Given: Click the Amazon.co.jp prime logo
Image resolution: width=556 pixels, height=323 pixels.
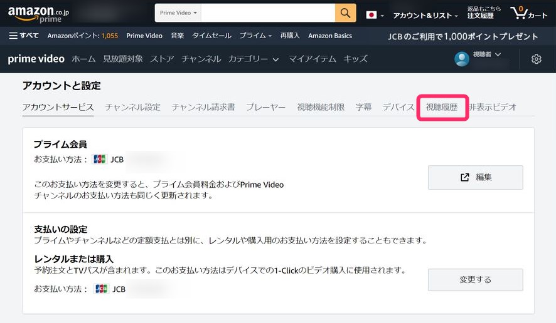Looking at the screenshot, I should tap(38, 14).
